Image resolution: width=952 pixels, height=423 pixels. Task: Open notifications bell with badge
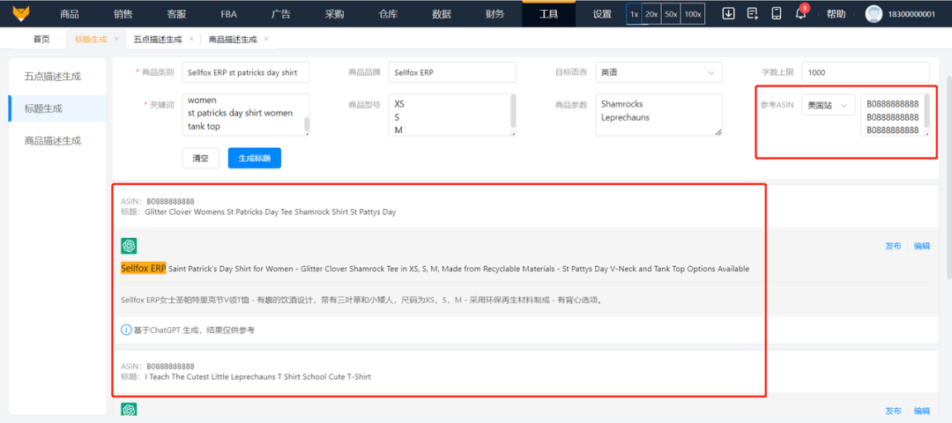click(x=800, y=12)
